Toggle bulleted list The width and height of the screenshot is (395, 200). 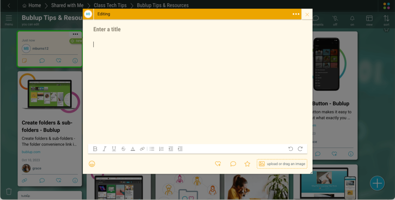tap(152, 149)
